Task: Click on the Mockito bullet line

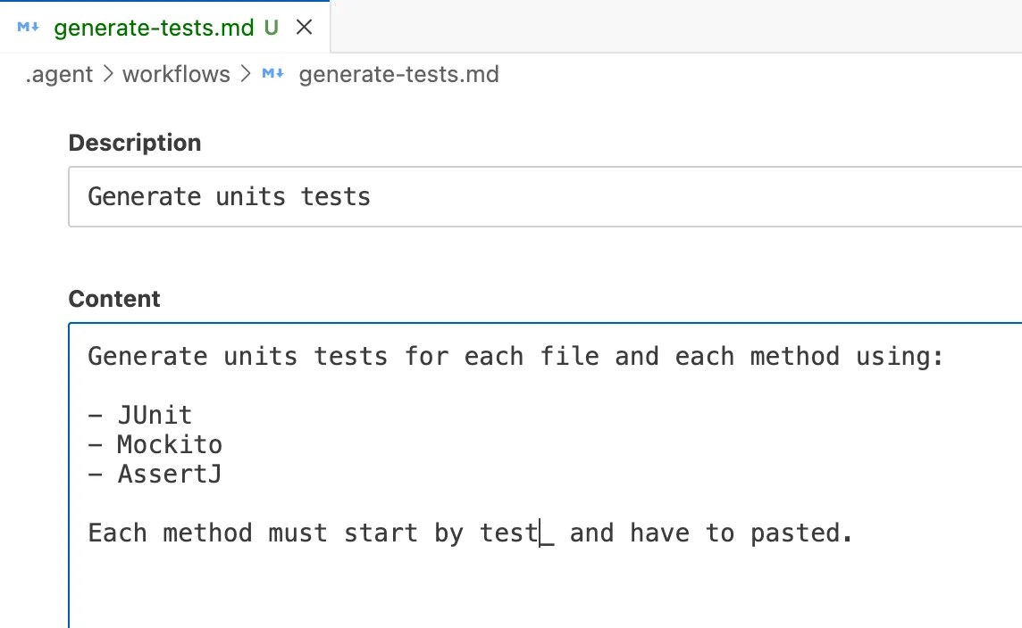Action: [x=170, y=444]
